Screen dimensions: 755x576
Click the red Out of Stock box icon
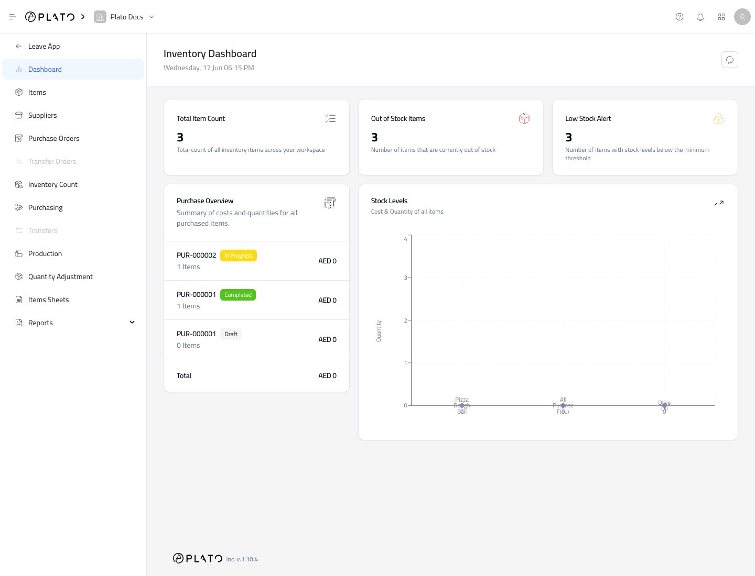[x=524, y=118]
